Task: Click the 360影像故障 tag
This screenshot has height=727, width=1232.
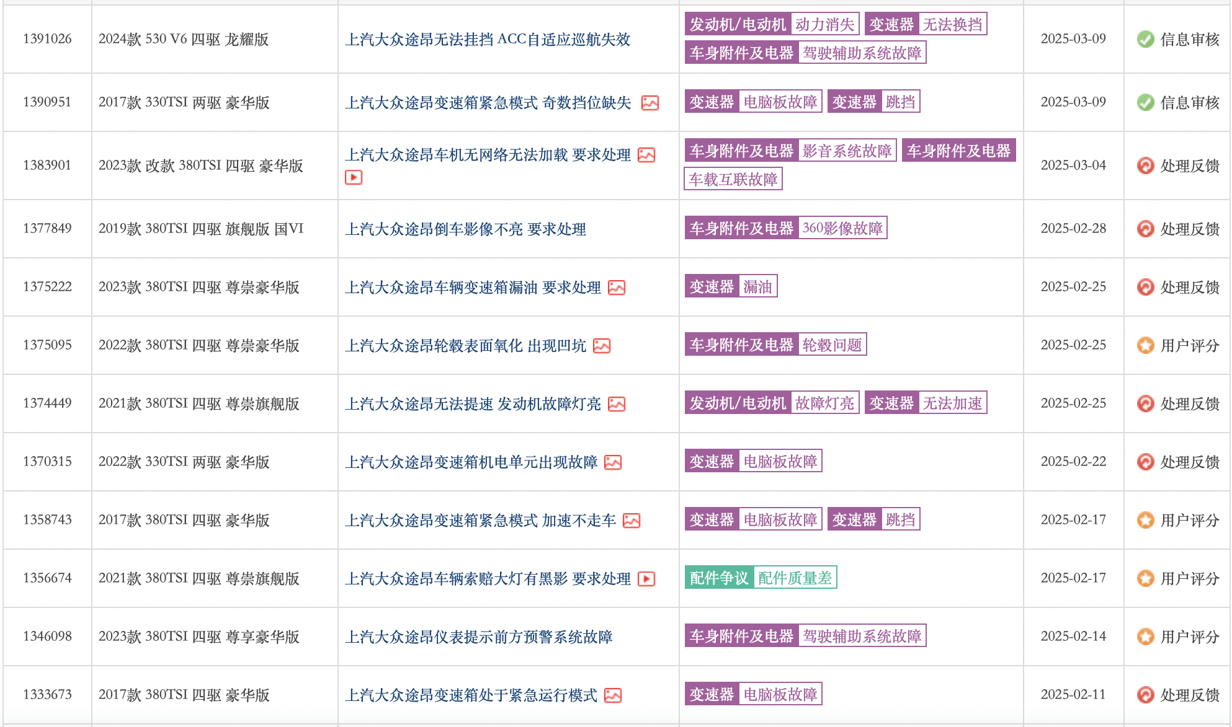Action: (x=842, y=228)
